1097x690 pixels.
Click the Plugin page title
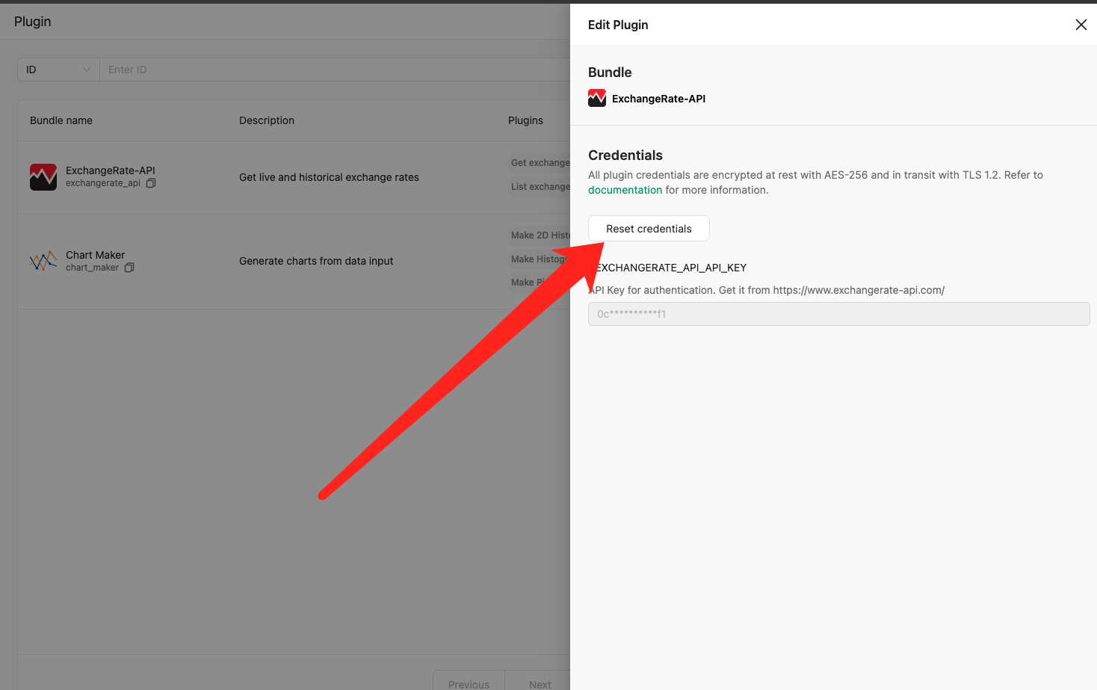click(x=33, y=22)
